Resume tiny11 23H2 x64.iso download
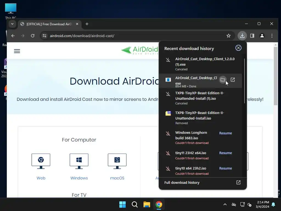 click(x=226, y=153)
